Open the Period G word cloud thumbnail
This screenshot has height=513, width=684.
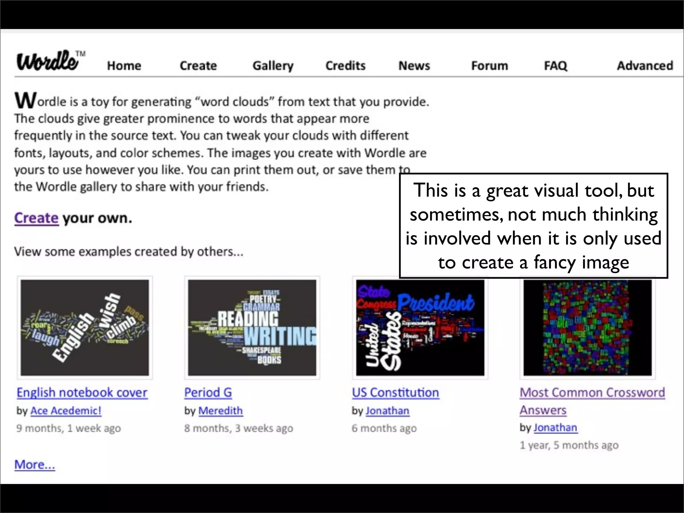(252, 328)
